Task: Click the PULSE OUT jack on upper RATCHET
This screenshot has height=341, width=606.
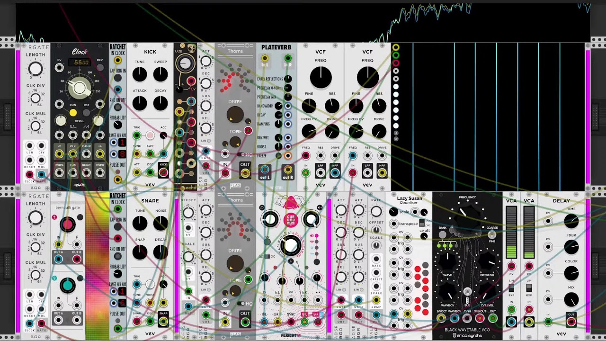Action: pos(117,179)
